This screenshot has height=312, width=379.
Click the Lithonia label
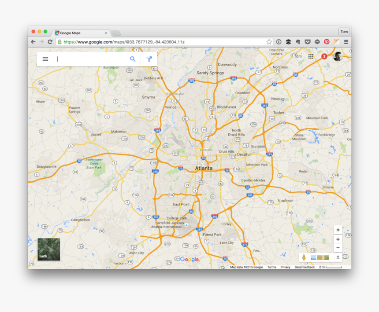327,187
